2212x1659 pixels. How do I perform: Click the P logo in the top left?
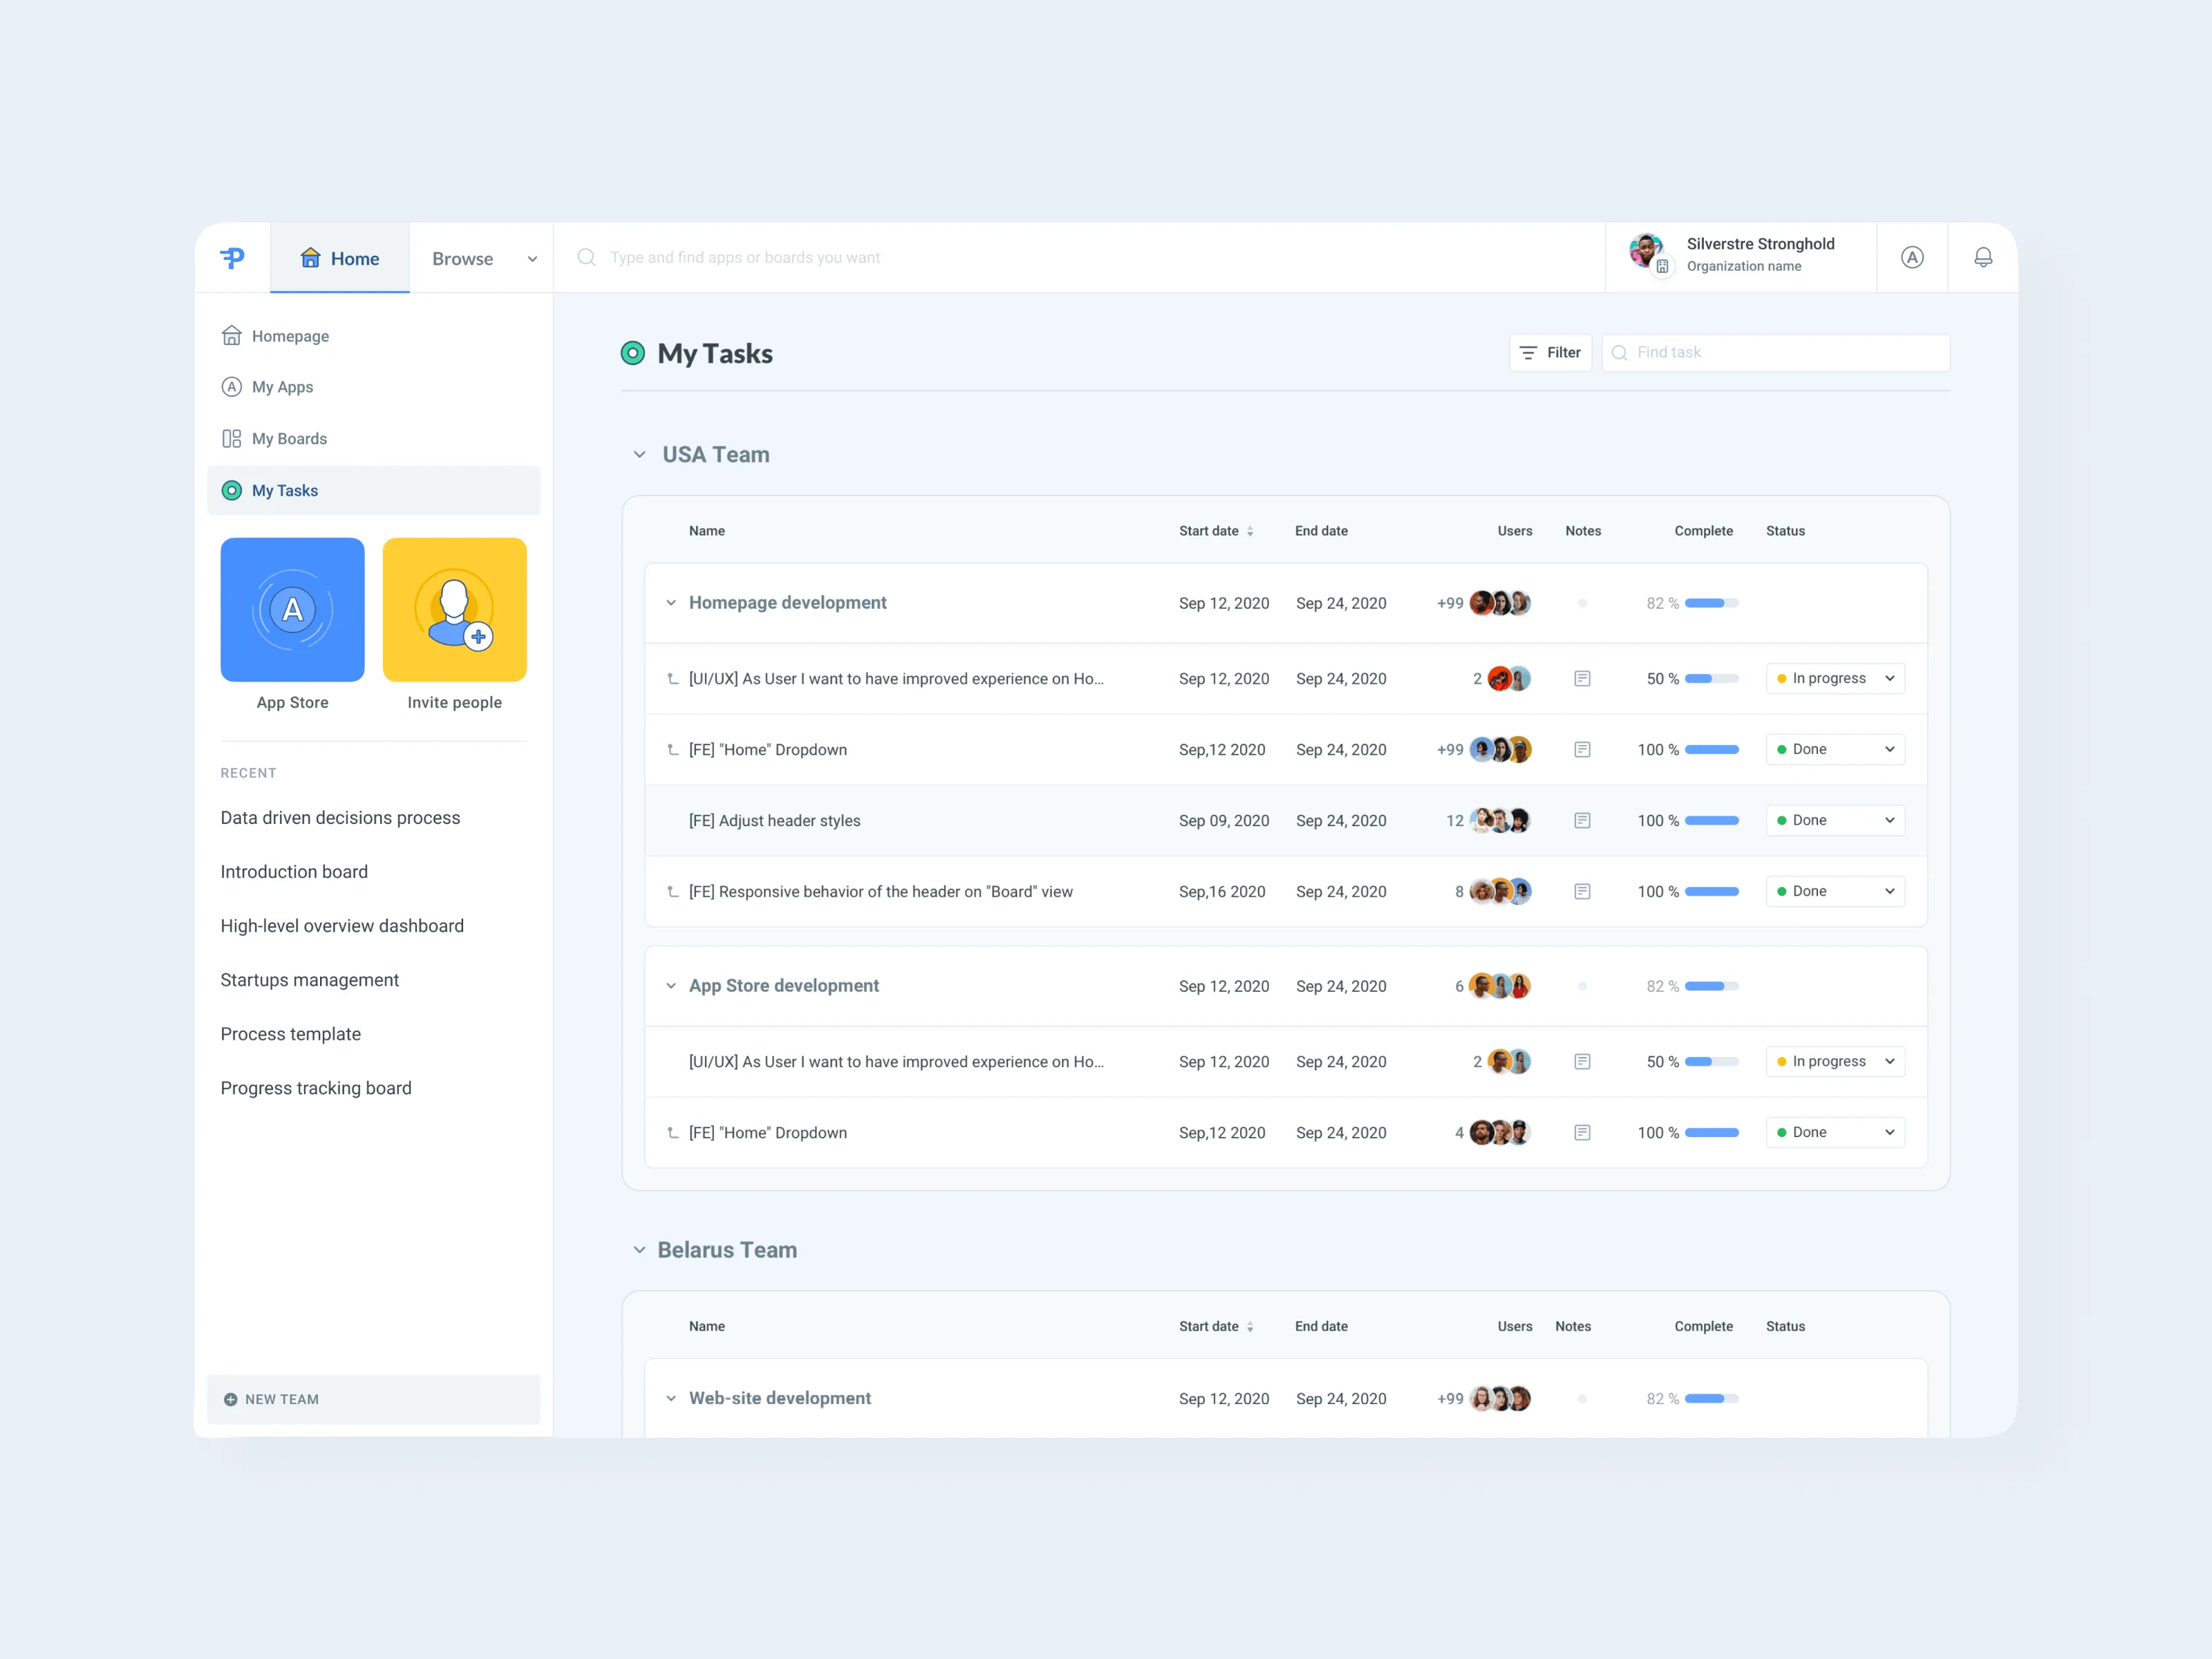(232, 257)
